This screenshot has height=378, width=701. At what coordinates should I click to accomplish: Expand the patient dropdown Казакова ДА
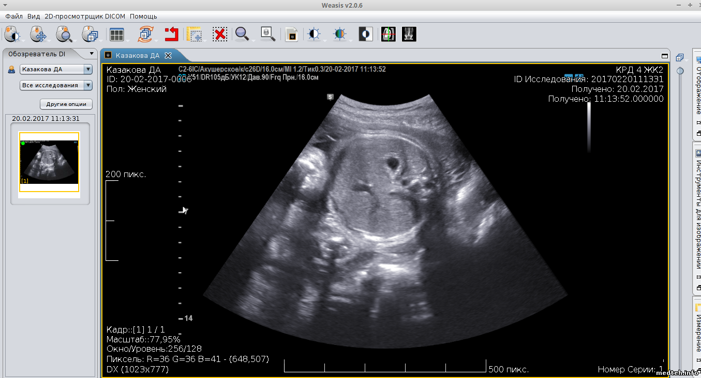pyautogui.click(x=88, y=69)
